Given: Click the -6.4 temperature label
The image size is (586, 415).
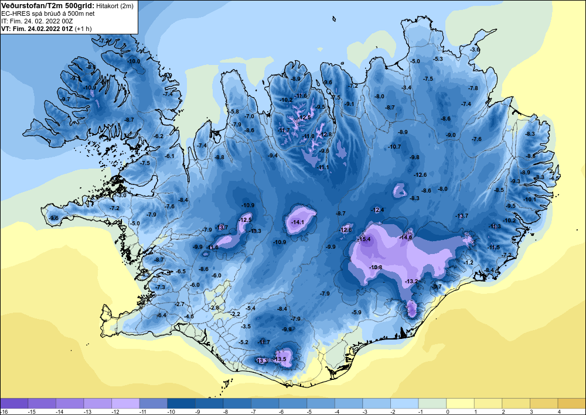Looking at the screenshot, I should tap(161, 315).
